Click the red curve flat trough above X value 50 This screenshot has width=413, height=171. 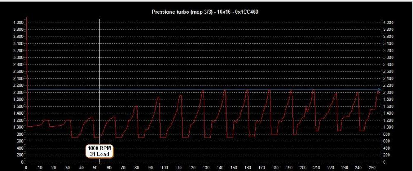tap(97, 138)
